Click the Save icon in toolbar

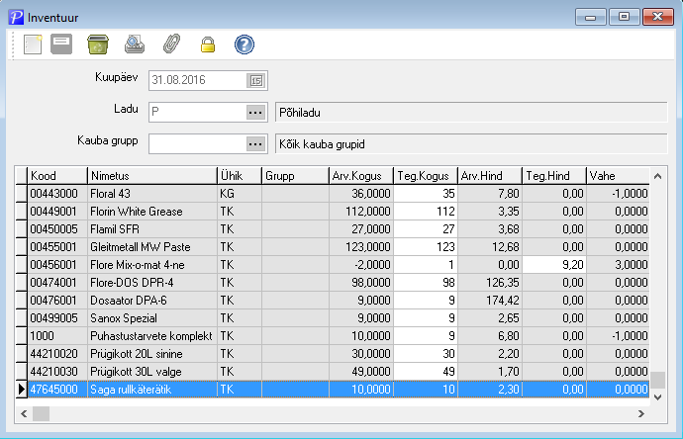pyautogui.click(x=61, y=44)
